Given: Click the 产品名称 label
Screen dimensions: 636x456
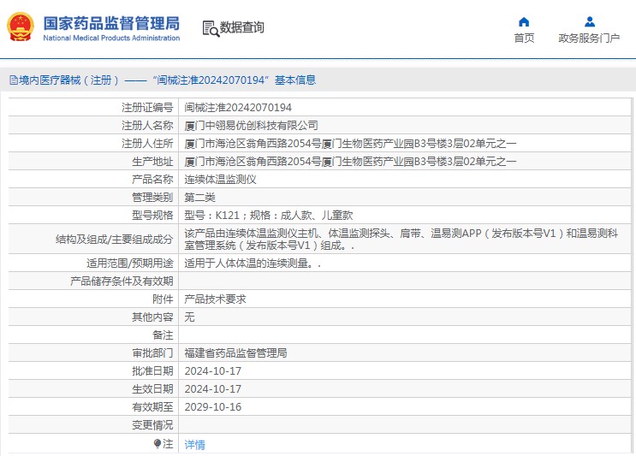Looking at the screenshot, I should pyautogui.click(x=152, y=179).
